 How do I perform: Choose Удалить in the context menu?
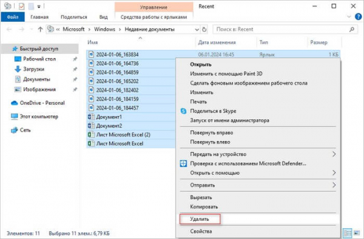[x=200, y=219]
